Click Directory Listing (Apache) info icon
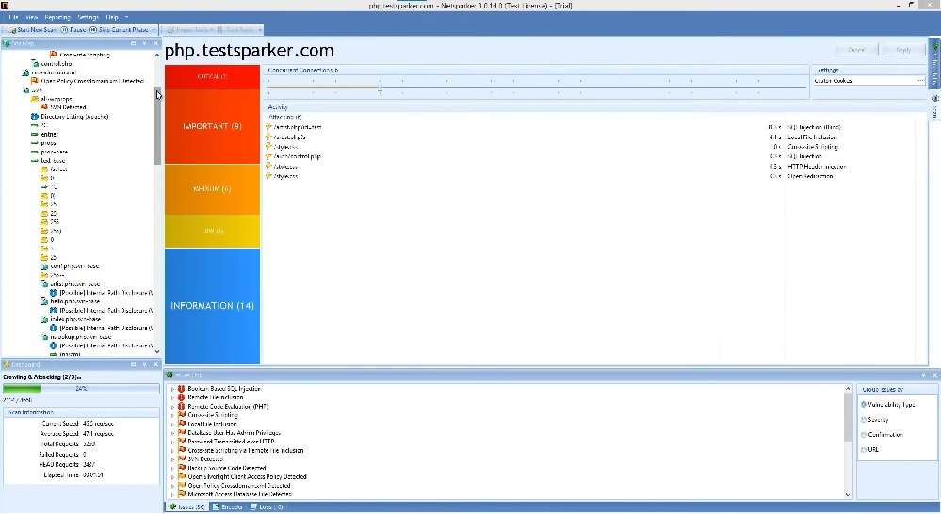The height and width of the screenshot is (514, 941). (35, 117)
